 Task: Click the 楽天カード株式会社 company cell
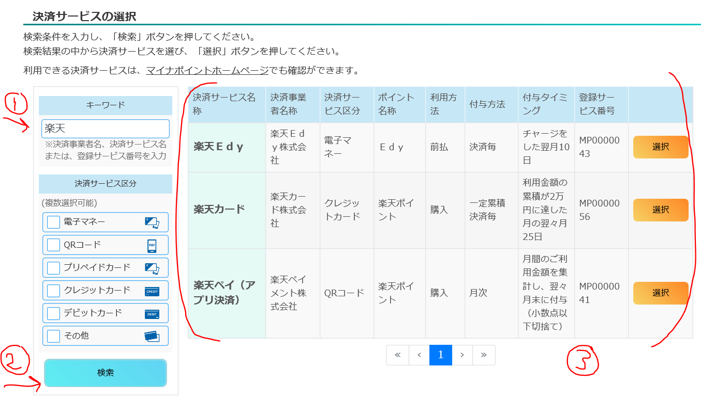click(293, 210)
